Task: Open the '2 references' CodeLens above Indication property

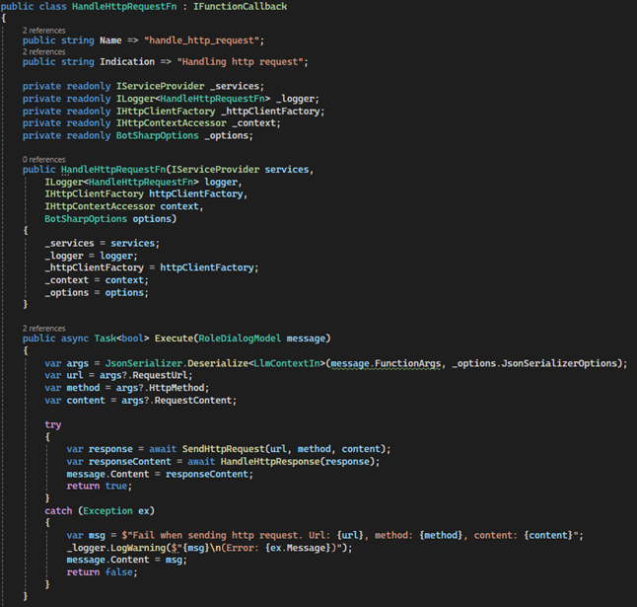Action: pyautogui.click(x=43, y=51)
